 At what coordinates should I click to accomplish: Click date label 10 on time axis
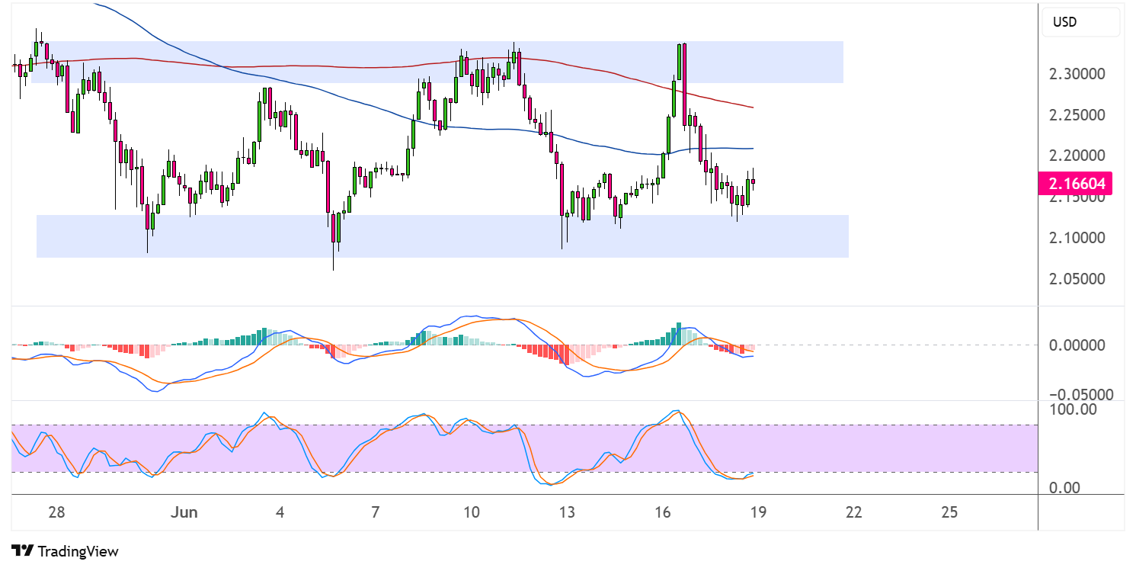click(472, 512)
